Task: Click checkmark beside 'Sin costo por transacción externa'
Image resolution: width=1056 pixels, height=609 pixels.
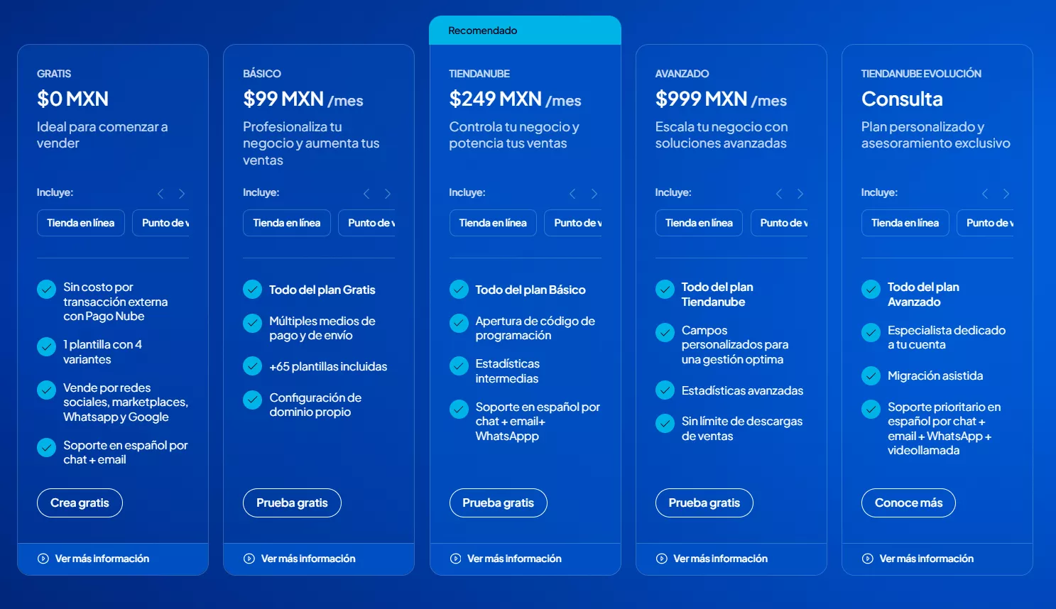Action: pos(46,289)
